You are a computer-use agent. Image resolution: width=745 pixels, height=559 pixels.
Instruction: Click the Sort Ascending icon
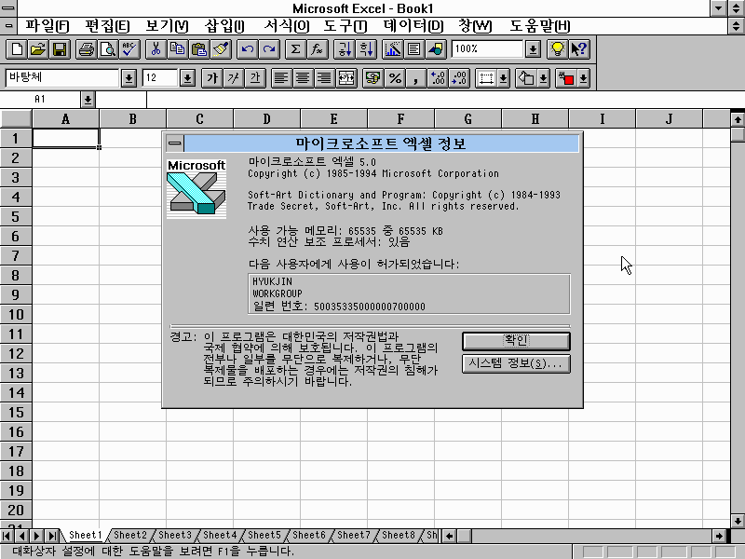coord(345,49)
